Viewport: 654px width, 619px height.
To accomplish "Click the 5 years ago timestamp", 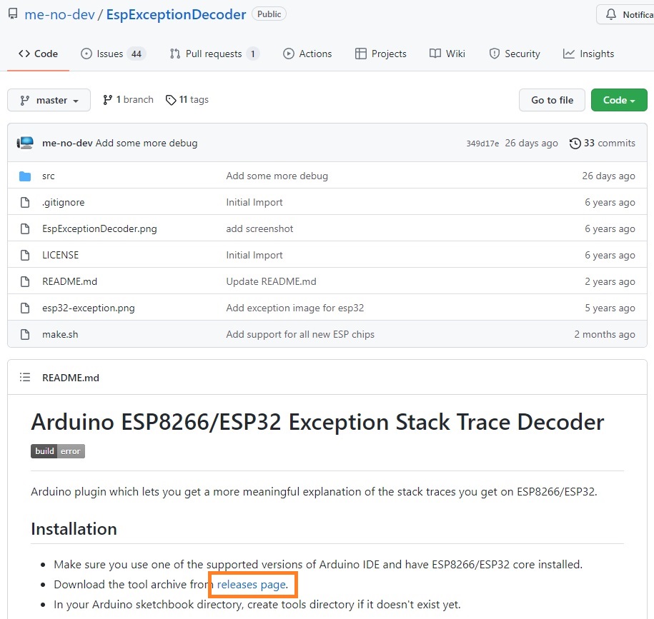I will pos(610,308).
